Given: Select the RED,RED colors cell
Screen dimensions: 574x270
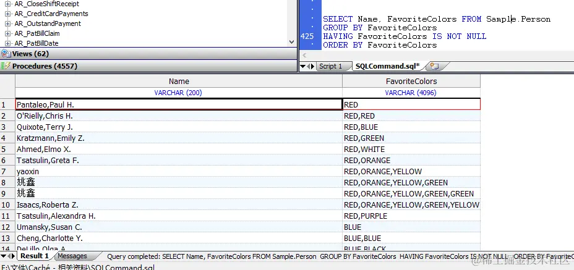Looking at the screenshot, I should pyautogui.click(x=411, y=116).
